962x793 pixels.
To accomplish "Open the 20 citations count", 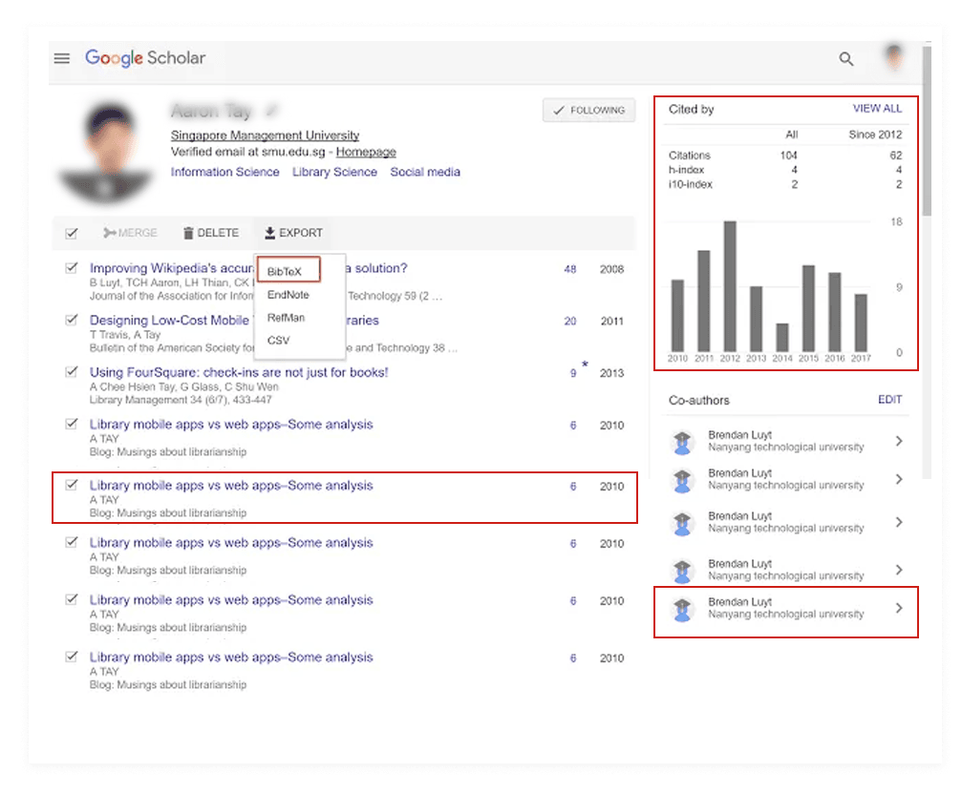I will pos(570,322).
